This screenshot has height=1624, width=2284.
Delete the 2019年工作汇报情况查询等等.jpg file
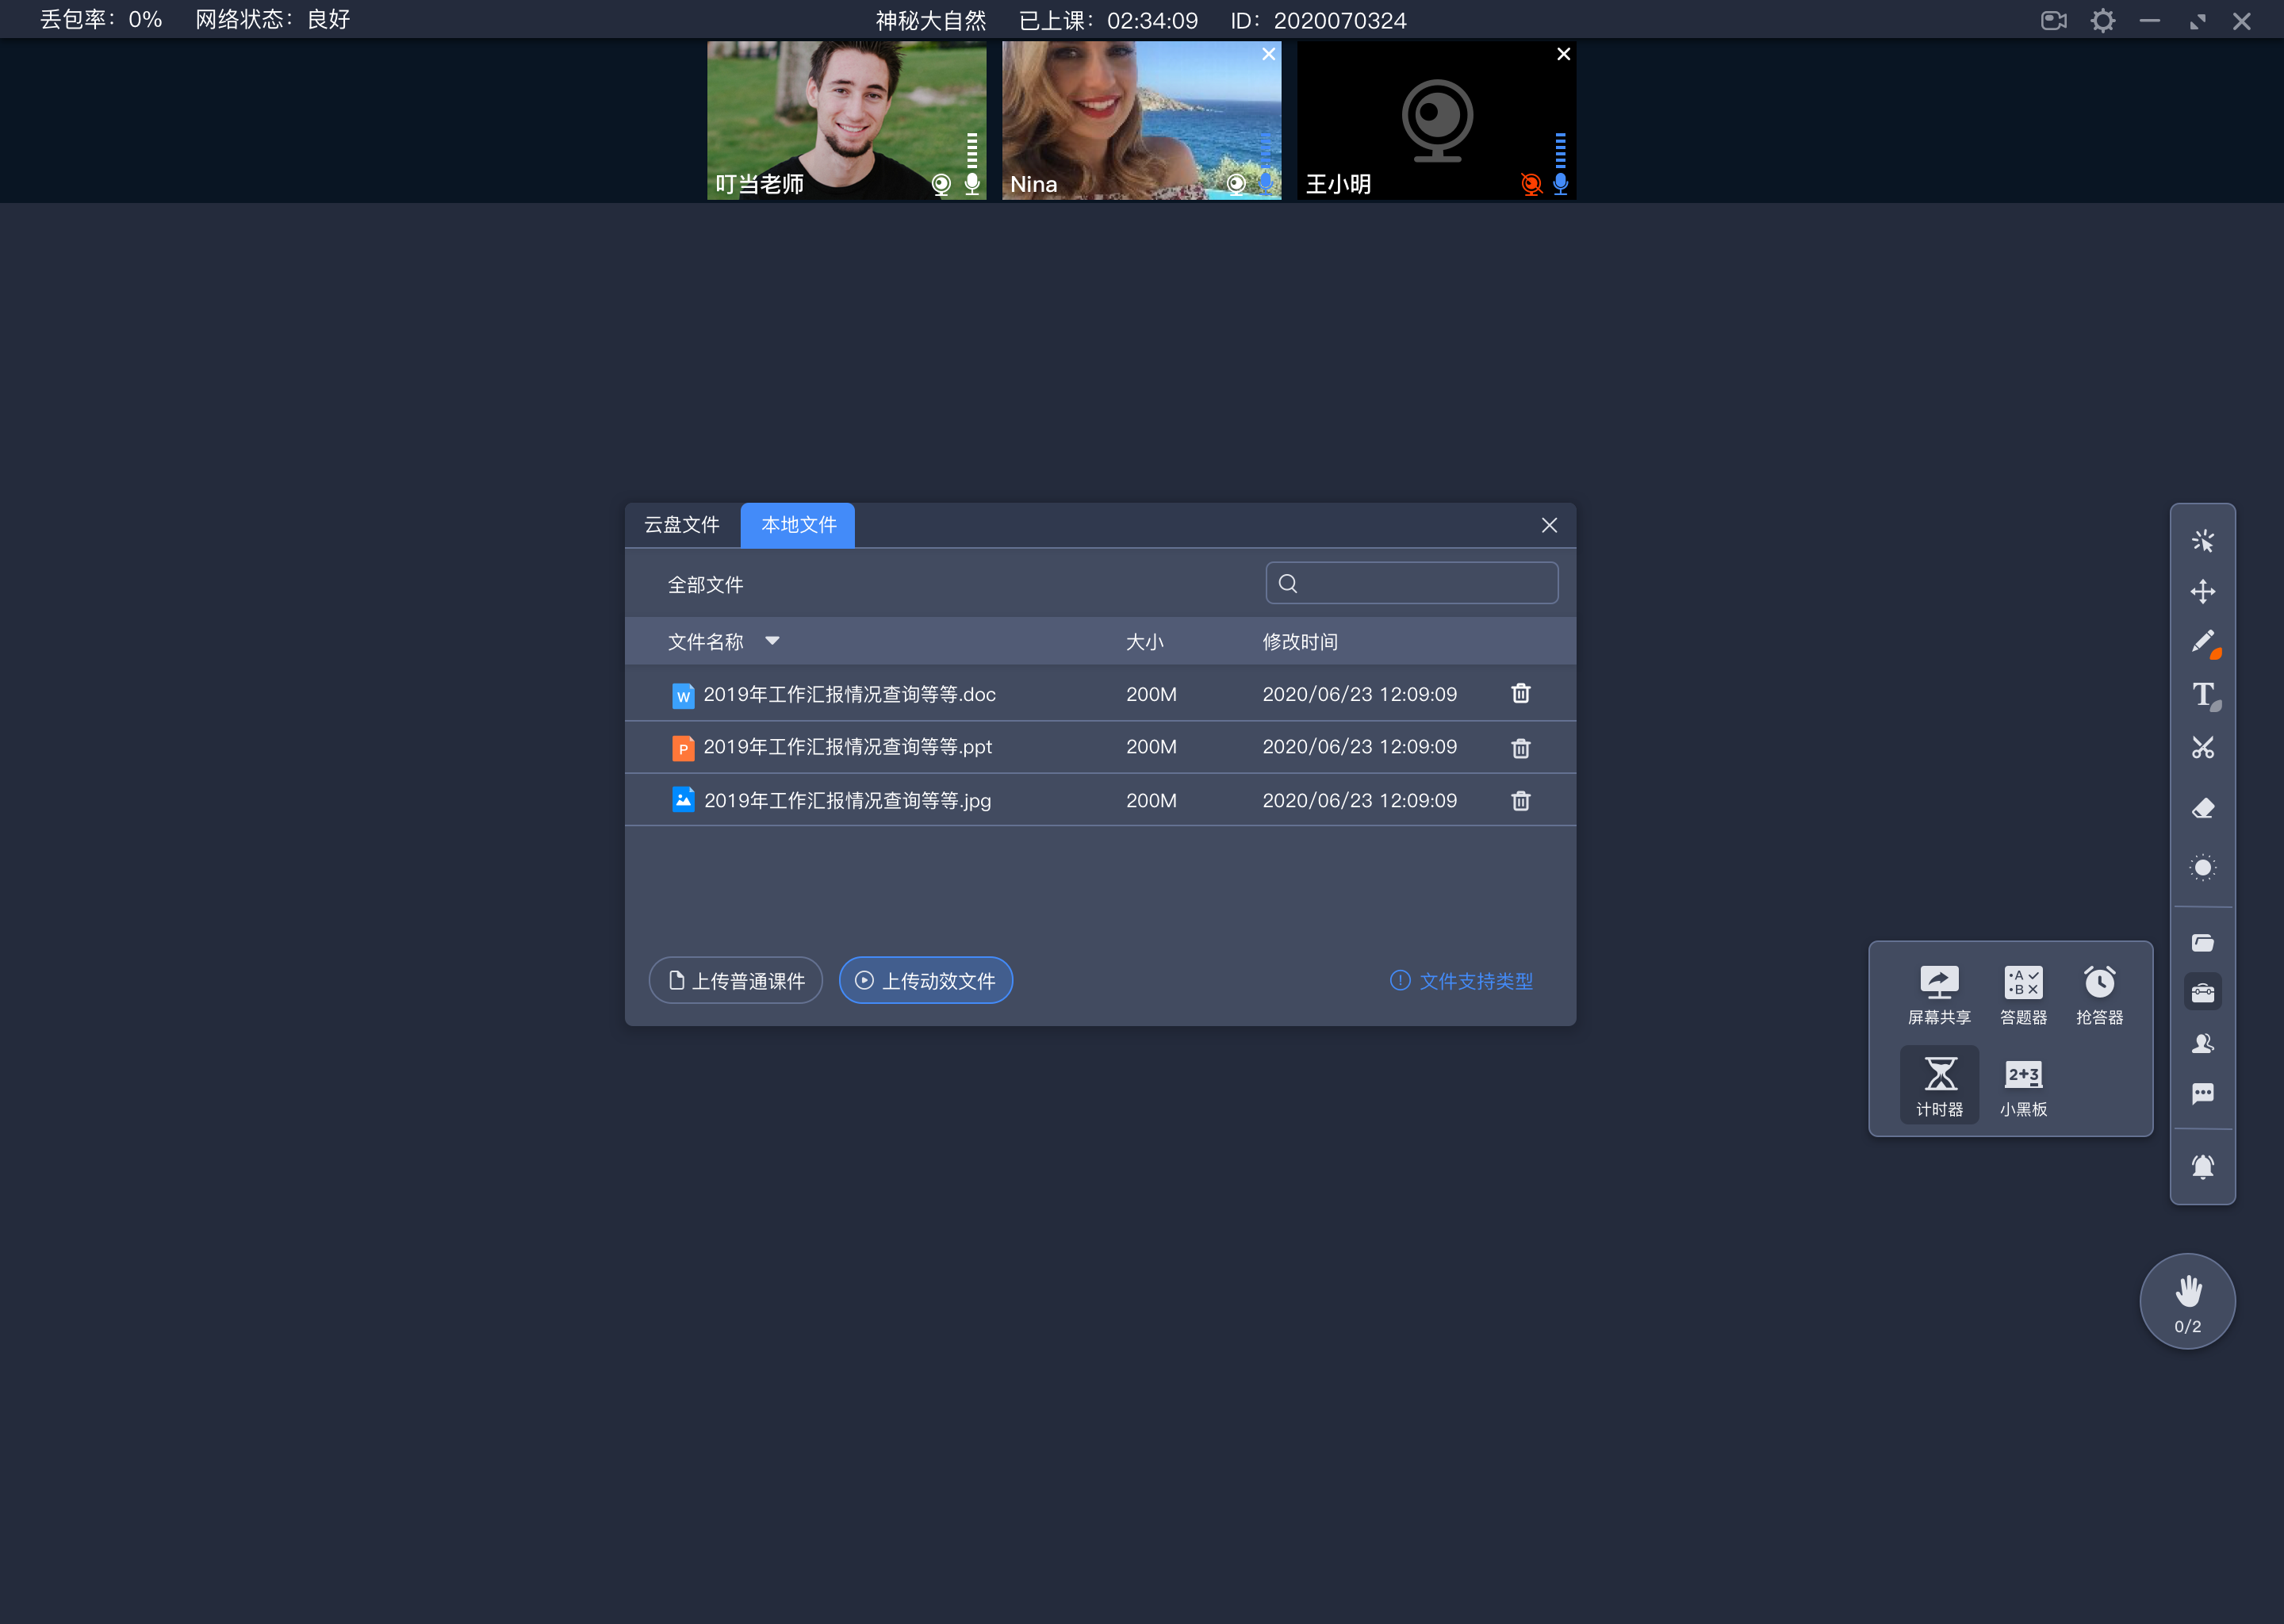1519,799
